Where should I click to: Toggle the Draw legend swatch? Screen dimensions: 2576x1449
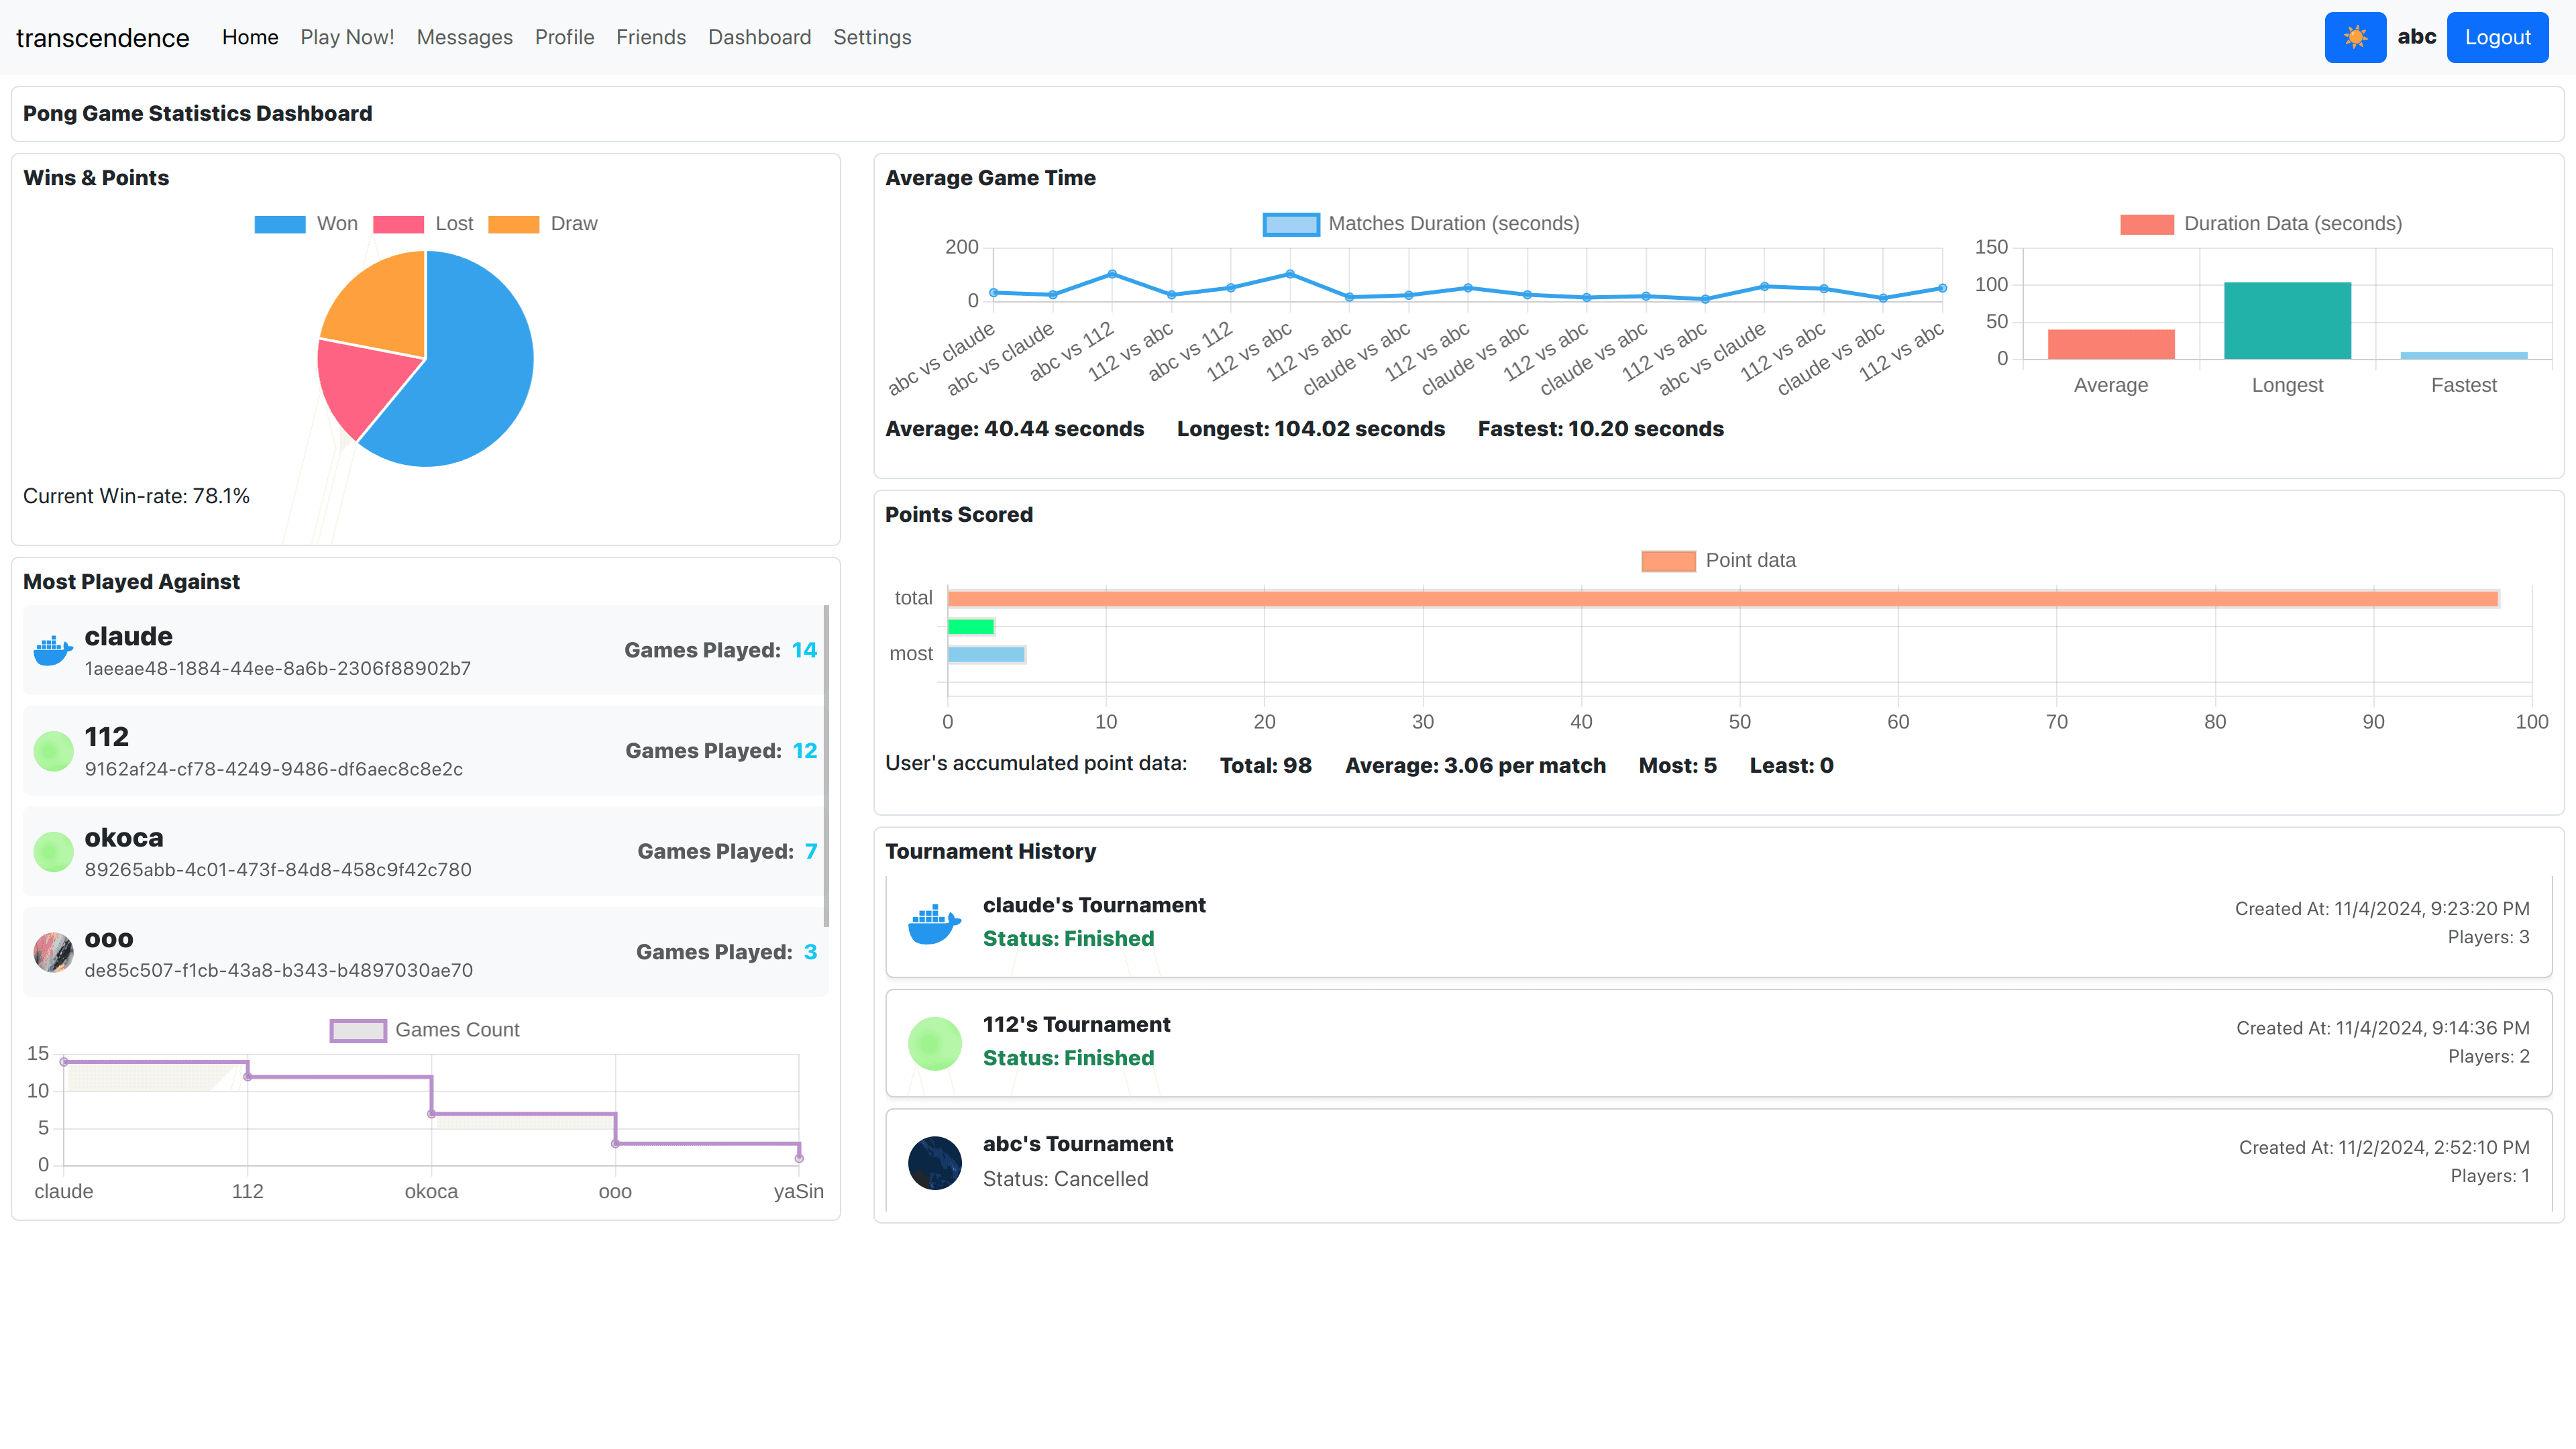[x=514, y=224]
